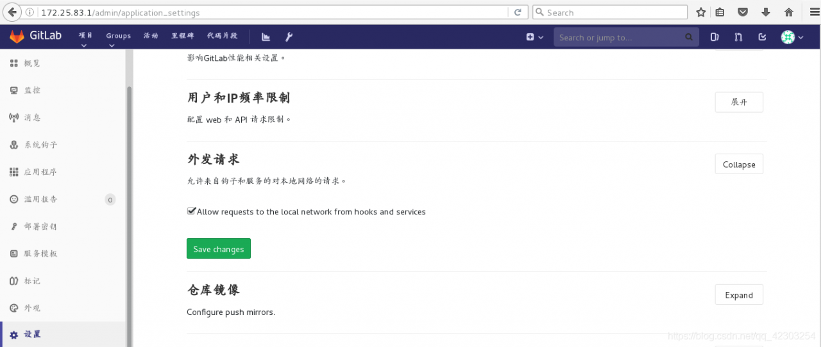Bookmark this page with star icon

pos(701,12)
